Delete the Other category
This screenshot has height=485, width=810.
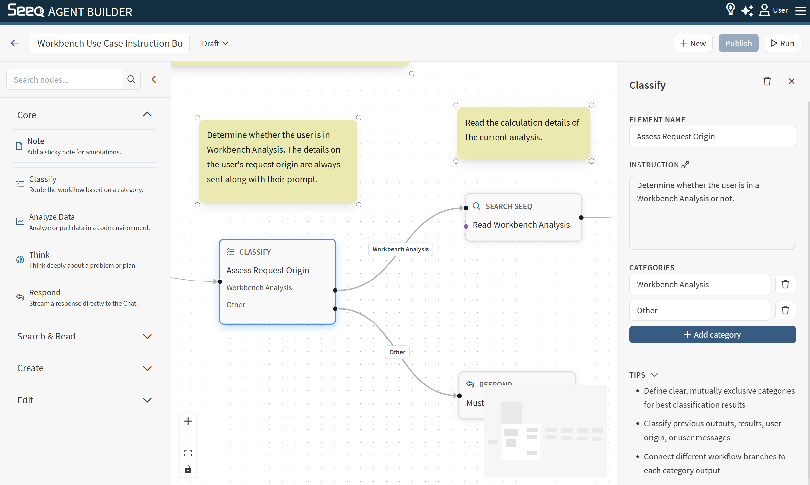point(785,310)
